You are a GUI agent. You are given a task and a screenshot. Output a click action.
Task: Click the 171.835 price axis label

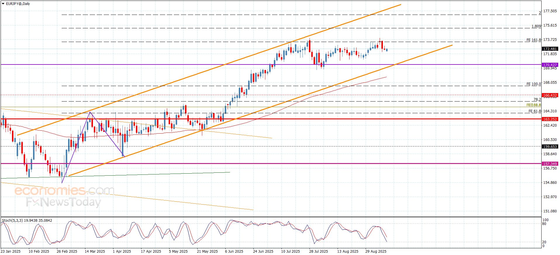pos(550,54)
